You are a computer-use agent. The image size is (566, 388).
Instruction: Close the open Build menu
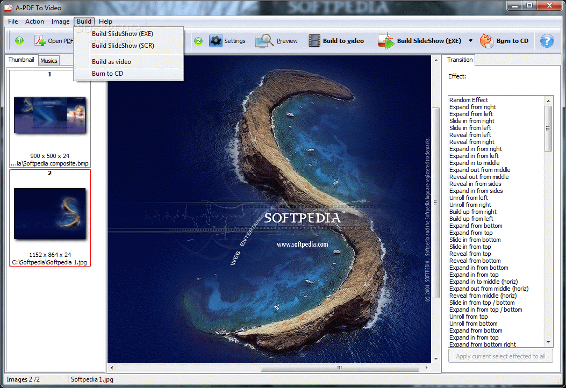click(x=84, y=21)
